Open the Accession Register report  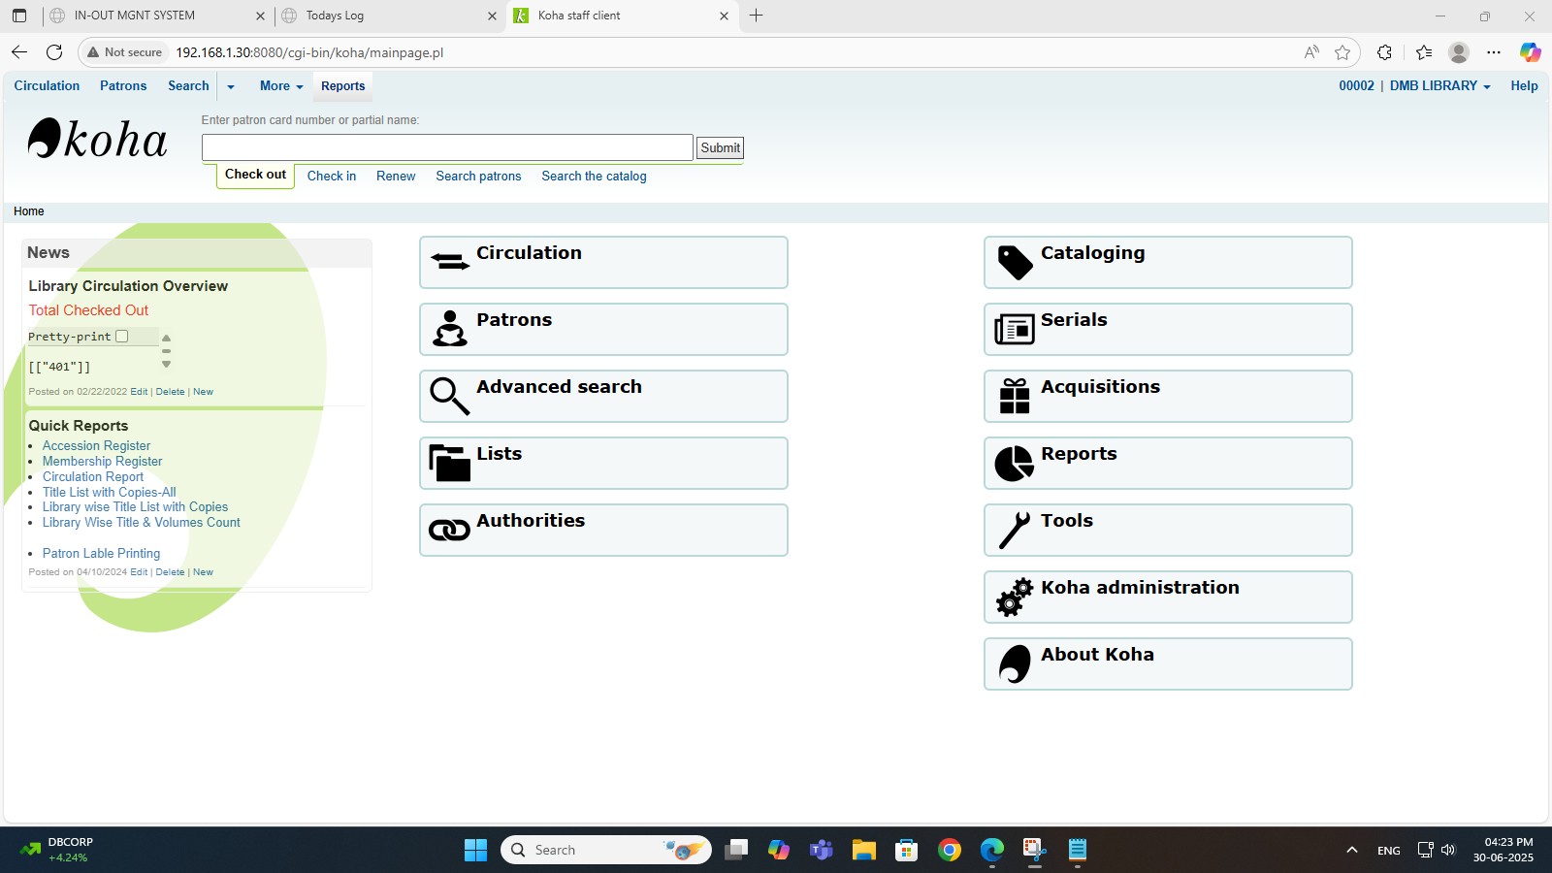(96, 446)
